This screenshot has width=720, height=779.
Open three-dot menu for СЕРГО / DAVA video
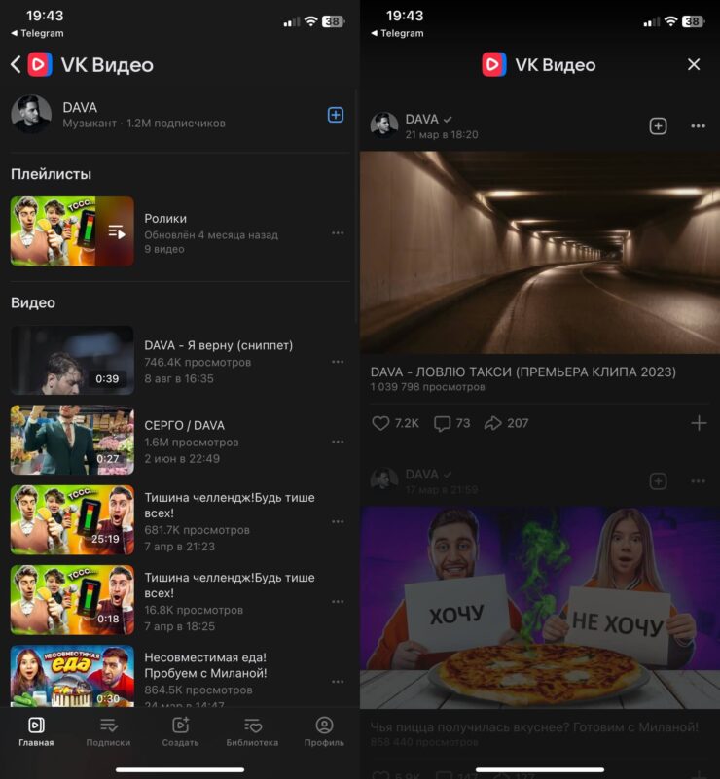tap(338, 442)
